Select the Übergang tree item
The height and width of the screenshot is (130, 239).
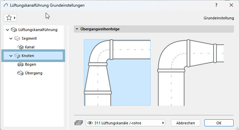[34, 73]
